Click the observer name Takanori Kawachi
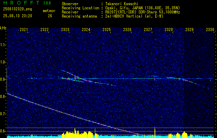Viewport: 217px width, 138px height. tap(122, 4)
